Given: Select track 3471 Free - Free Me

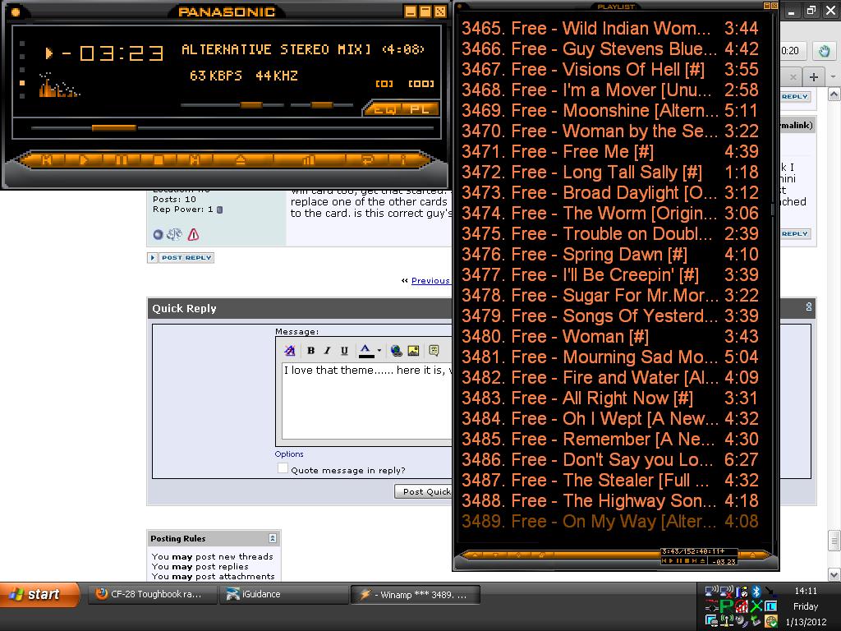Looking at the screenshot, I should (610, 151).
